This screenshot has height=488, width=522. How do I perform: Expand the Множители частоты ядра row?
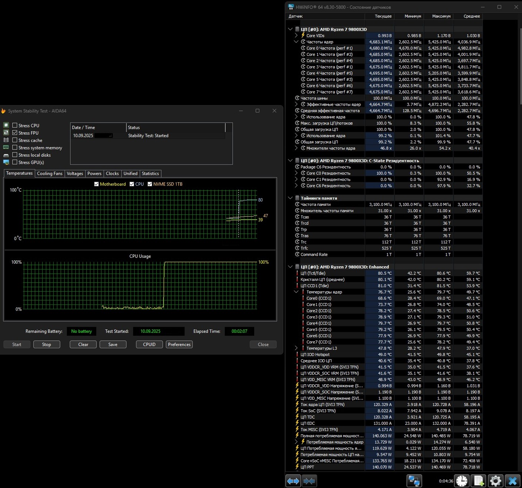(x=296, y=148)
